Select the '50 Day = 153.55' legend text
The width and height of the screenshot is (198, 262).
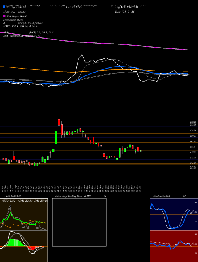[x=16, y=12]
